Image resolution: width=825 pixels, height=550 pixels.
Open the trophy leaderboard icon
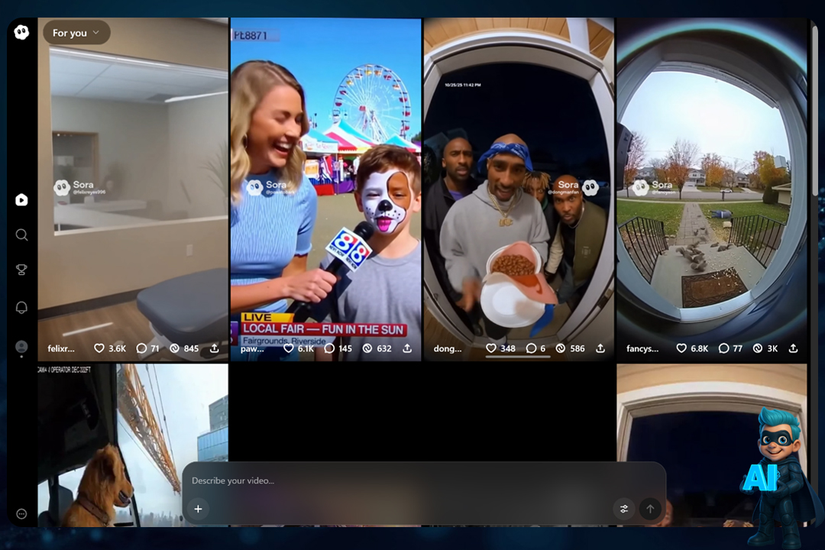pyautogui.click(x=21, y=270)
